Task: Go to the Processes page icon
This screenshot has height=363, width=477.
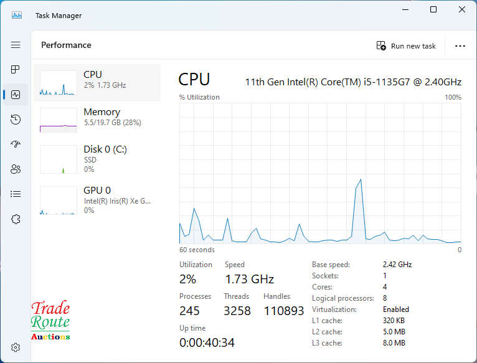Action: [x=16, y=70]
